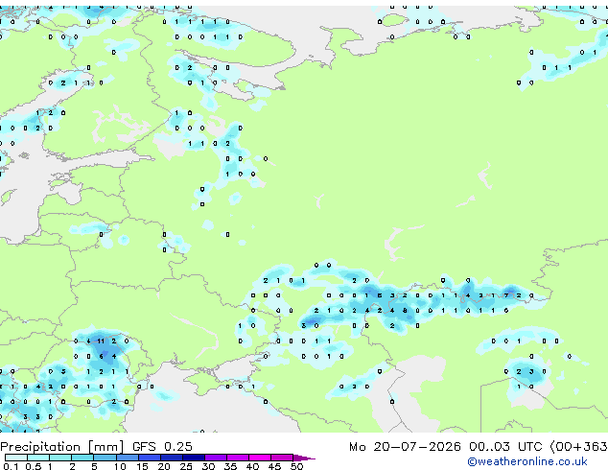Select the 5–10 mm legend color box

105,458
